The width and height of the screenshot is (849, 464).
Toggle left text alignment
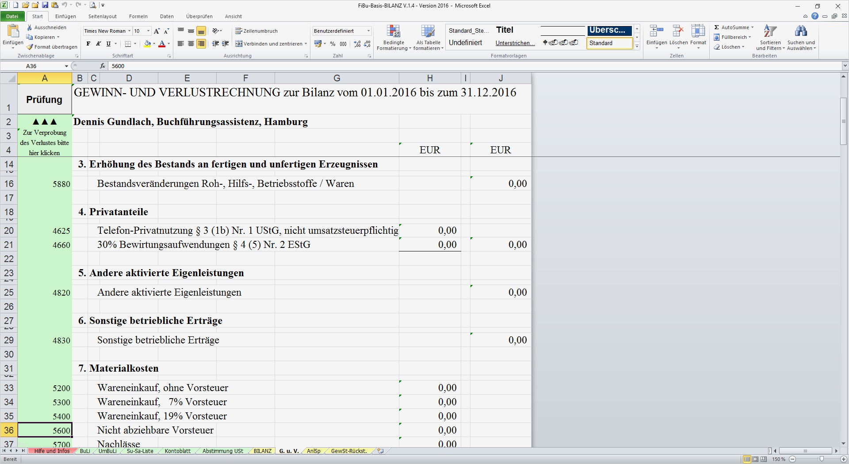[x=181, y=44]
